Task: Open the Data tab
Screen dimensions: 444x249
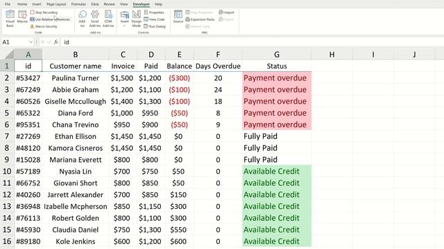Action: coord(95,4)
